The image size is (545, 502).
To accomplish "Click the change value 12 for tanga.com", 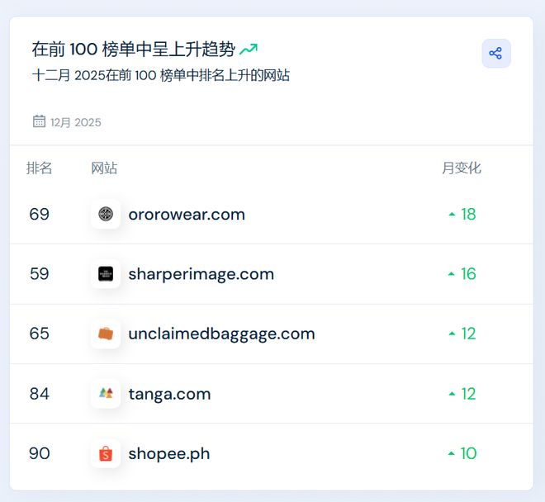I will tap(468, 394).
